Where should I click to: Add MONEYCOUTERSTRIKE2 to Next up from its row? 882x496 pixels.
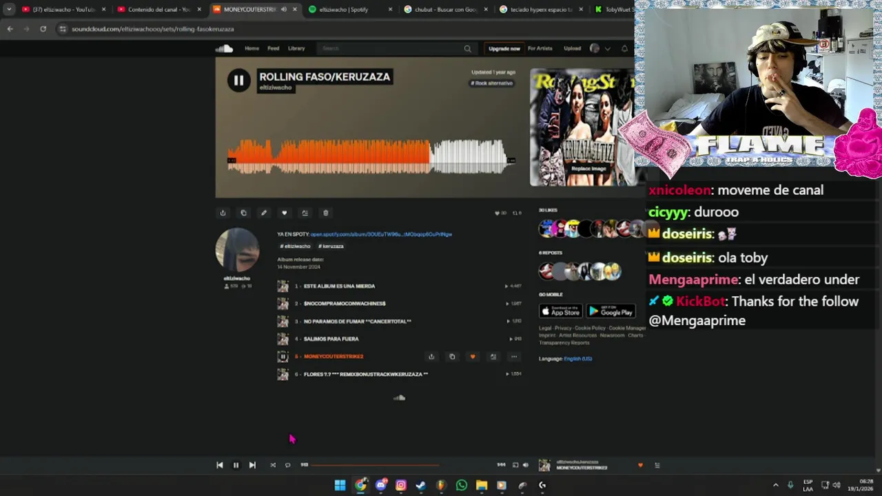pos(493,357)
